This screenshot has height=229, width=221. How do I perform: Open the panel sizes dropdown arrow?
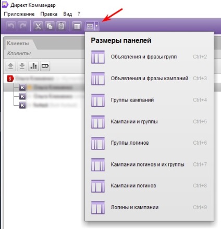point(97,26)
